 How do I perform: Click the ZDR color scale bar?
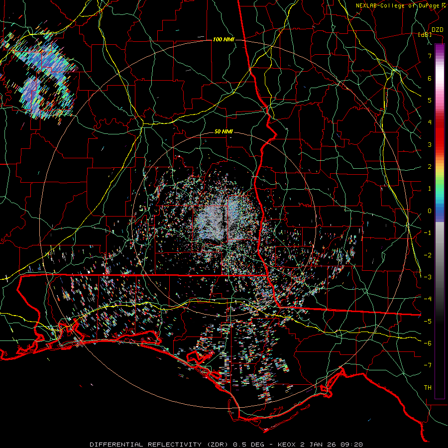(x=440, y=221)
